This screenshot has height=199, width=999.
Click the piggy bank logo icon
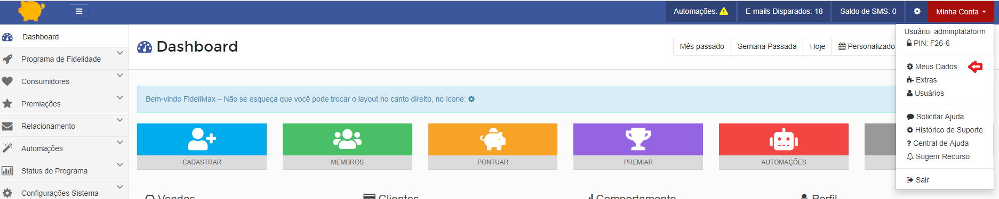[31, 10]
